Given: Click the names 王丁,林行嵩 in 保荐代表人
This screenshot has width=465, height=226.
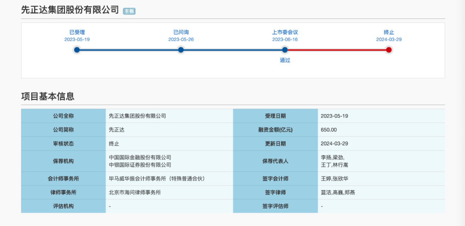Looking at the screenshot, I should 334,164.
